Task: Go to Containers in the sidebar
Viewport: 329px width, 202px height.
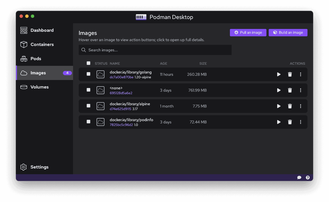Action: pos(44,44)
